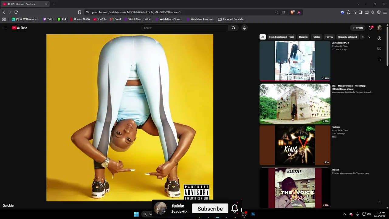Open the Gmail bookmark
389x219 pixels.
115,19
